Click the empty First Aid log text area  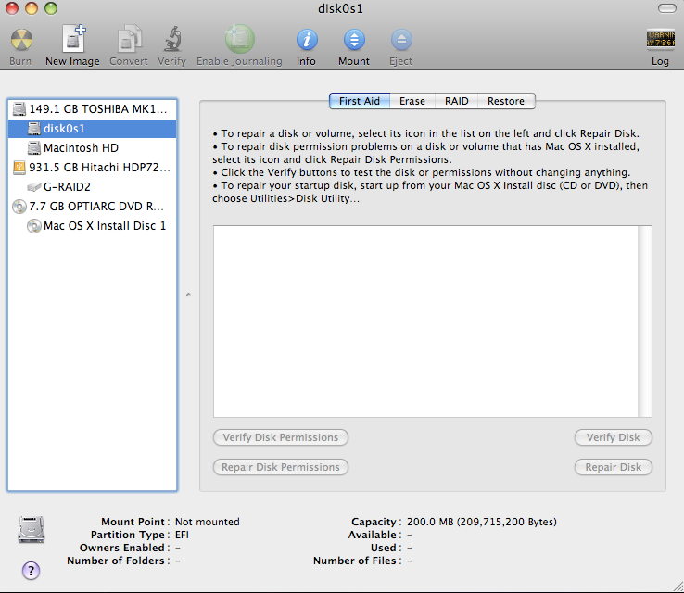pos(425,322)
